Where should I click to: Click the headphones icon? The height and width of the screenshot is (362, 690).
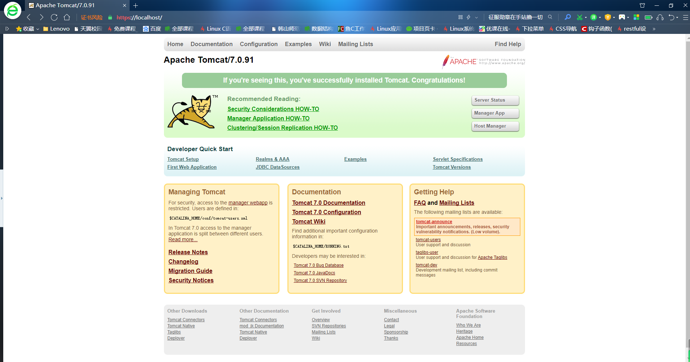point(660,17)
